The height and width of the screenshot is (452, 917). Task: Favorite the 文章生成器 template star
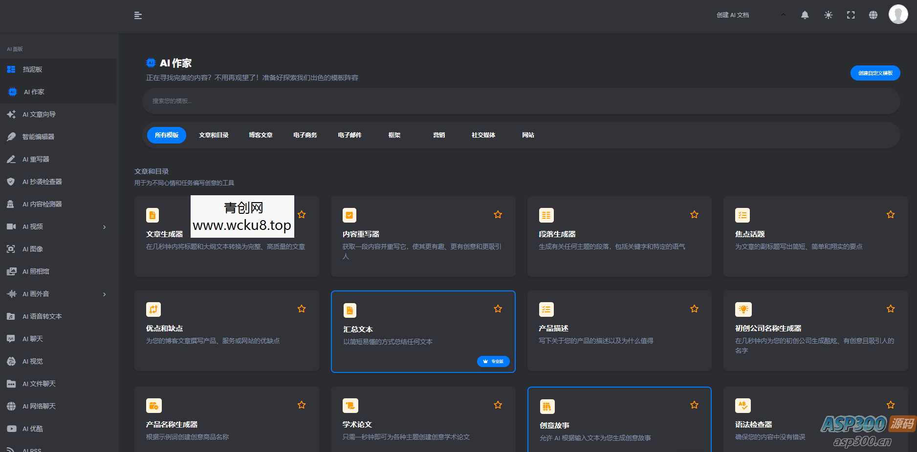(302, 214)
